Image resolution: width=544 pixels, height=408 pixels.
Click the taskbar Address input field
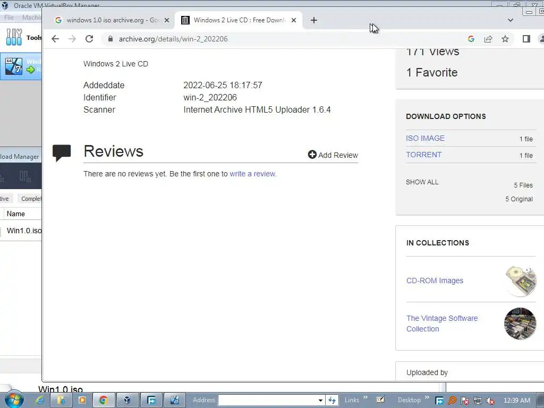point(267,401)
